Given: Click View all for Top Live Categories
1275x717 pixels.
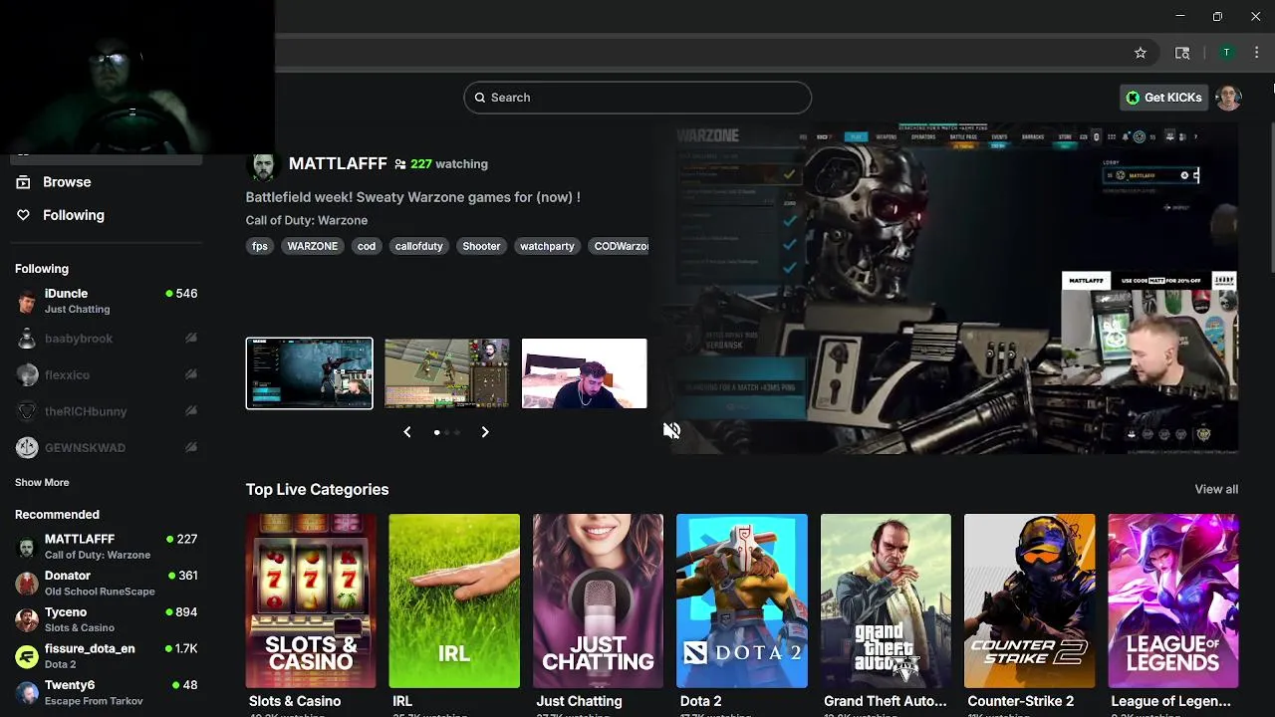Looking at the screenshot, I should point(1216,489).
